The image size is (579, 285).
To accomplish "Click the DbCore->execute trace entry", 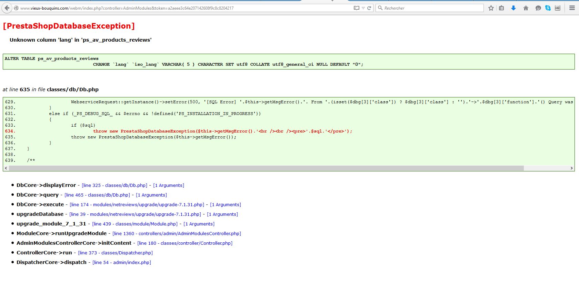I will (x=40, y=205).
